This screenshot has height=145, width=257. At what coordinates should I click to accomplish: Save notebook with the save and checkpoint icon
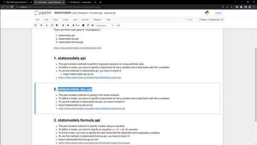coord(36,25)
